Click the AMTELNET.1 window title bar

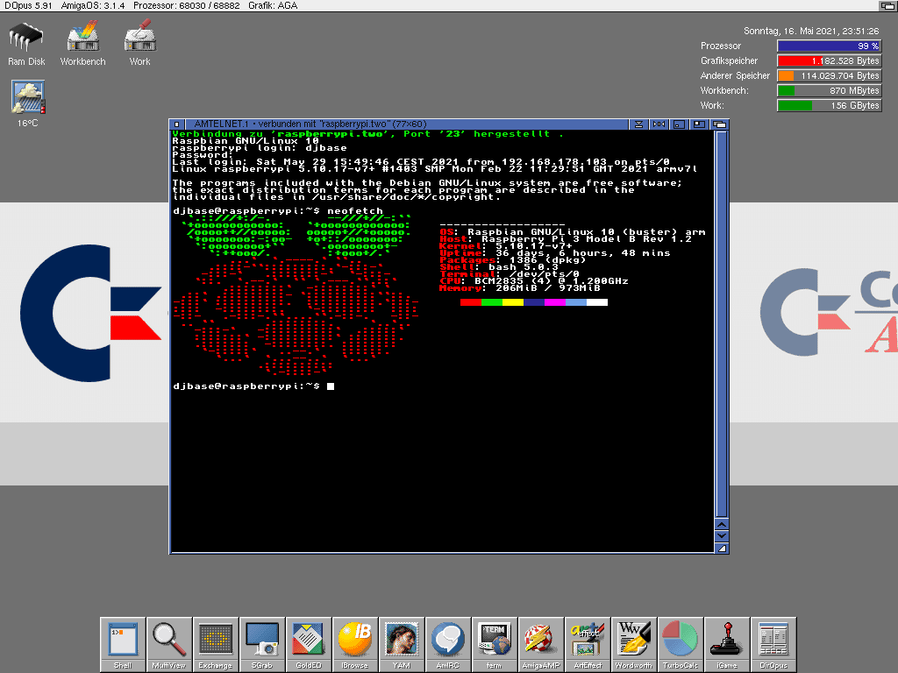click(x=407, y=124)
